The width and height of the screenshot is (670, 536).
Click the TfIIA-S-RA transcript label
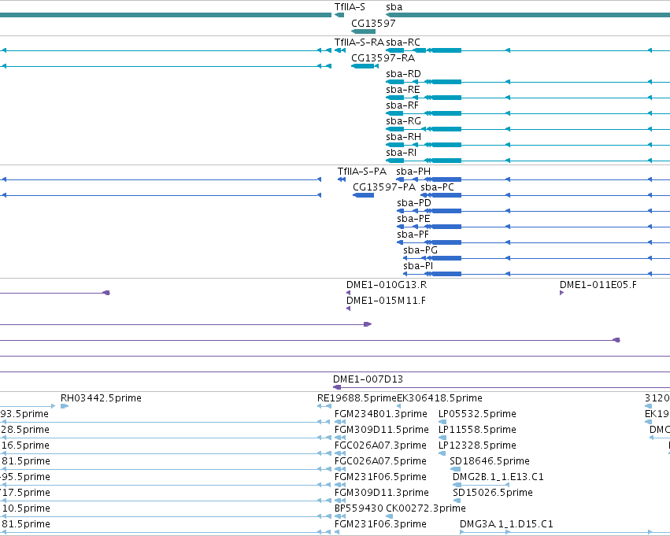(359, 43)
